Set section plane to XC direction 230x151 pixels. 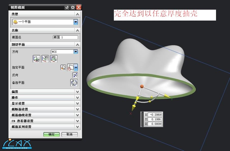37,59
